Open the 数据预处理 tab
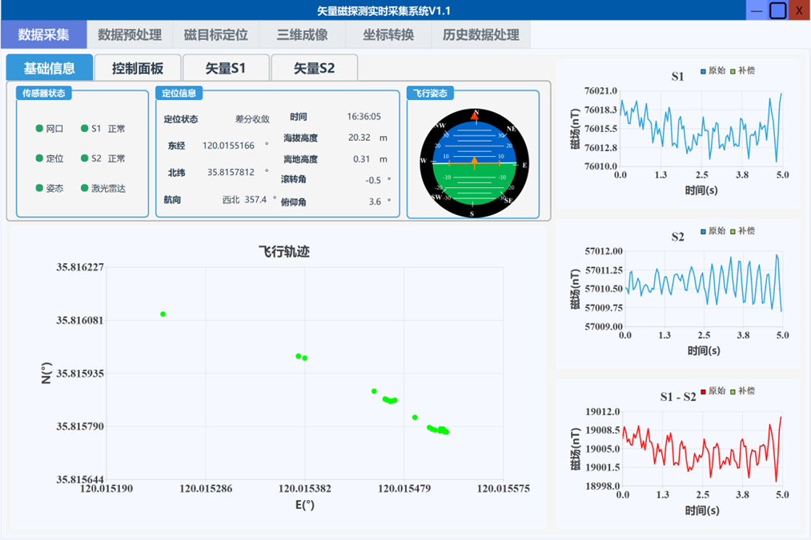Viewport: 811px width, 540px height. tap(130, 34)
